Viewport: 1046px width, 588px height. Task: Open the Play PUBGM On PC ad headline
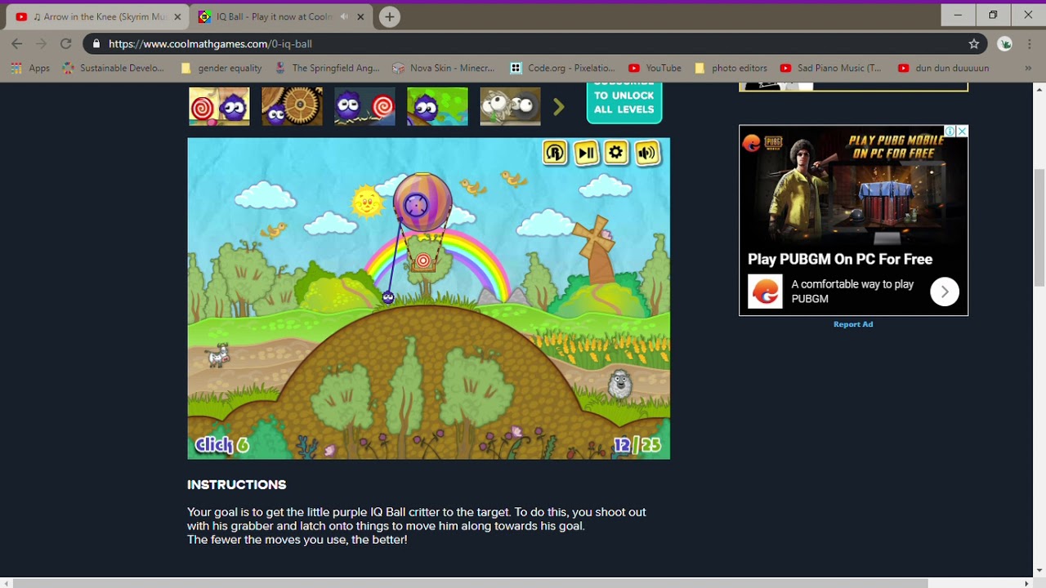tap(840, 259)
